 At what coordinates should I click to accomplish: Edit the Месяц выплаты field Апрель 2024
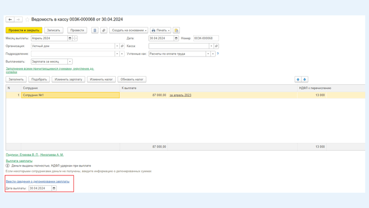point(49,38)
